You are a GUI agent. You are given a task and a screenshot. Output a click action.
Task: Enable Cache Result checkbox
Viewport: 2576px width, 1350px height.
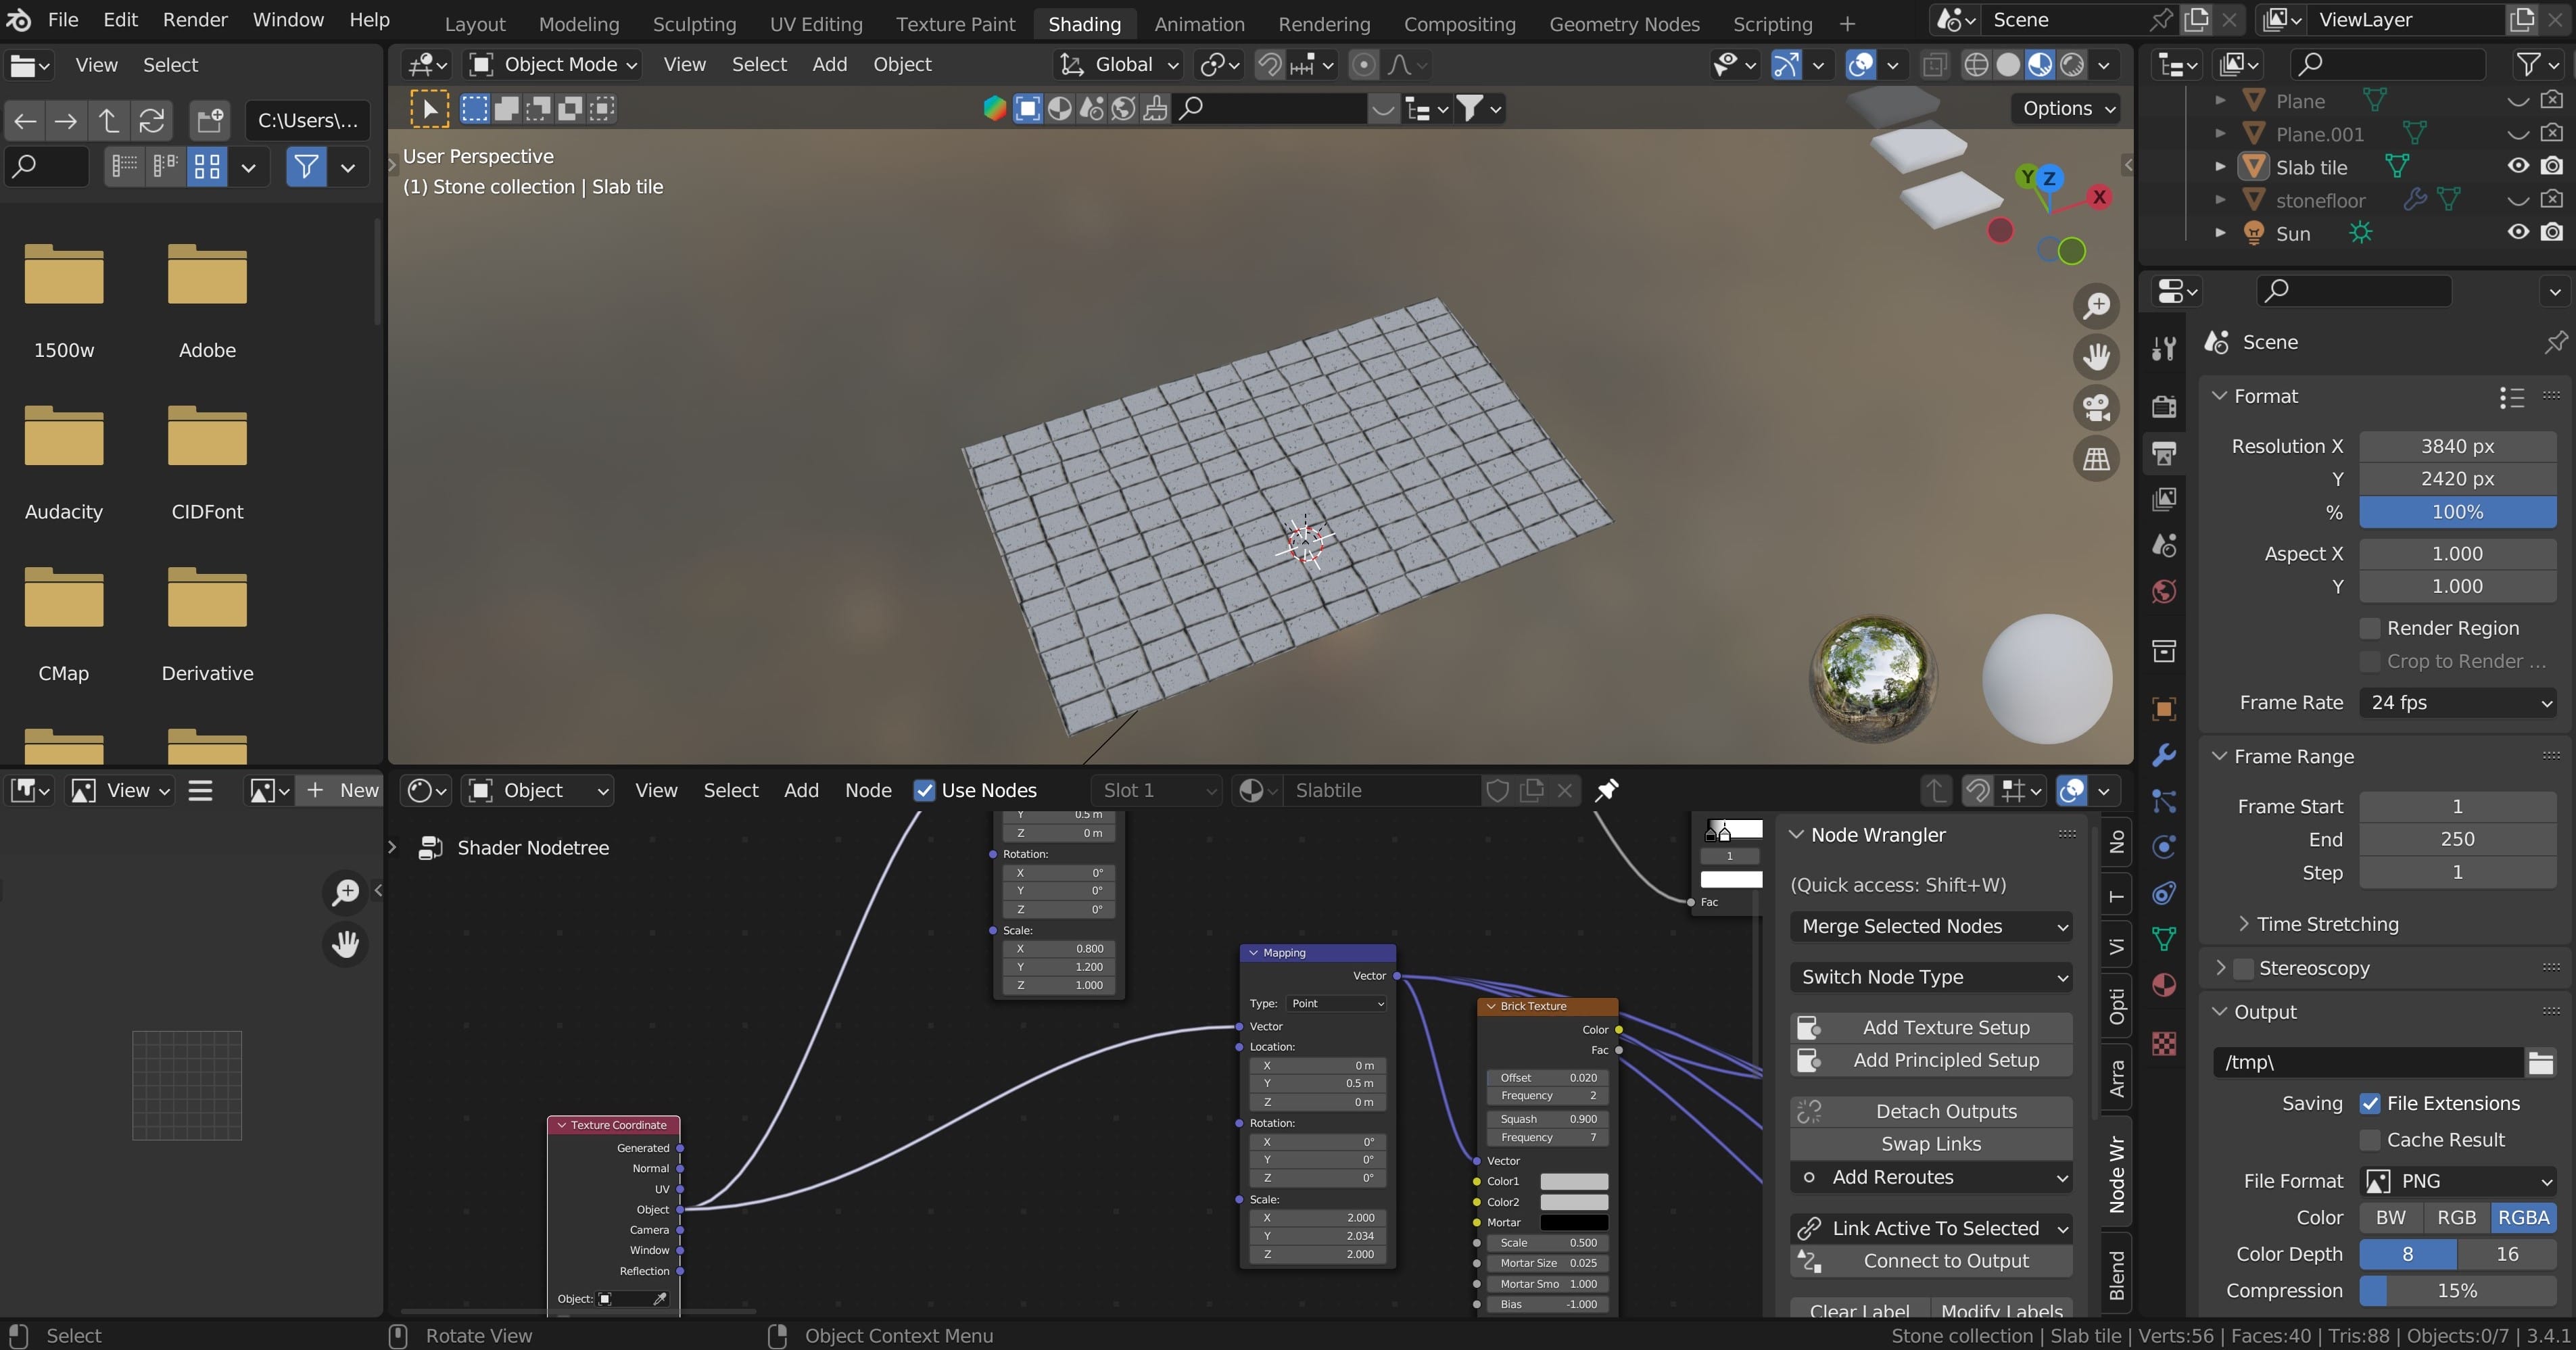[x=2369, y=1140]
